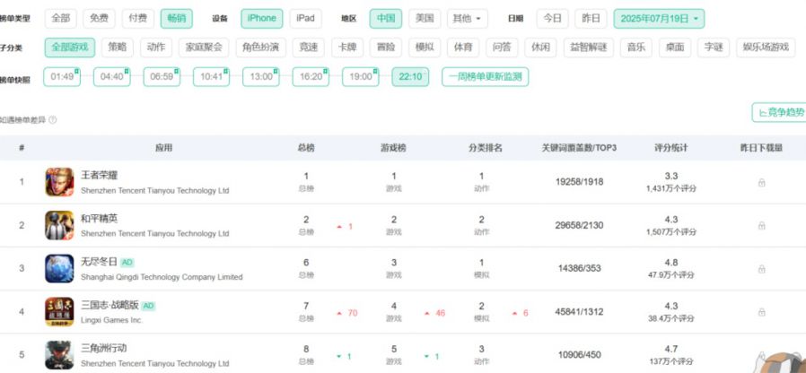Image resolution: width=806 pixels, height=373 pixels.
Task: Click keyword coverage value 19258/1918
Action: pyautogui.click(x=579, y=182)
